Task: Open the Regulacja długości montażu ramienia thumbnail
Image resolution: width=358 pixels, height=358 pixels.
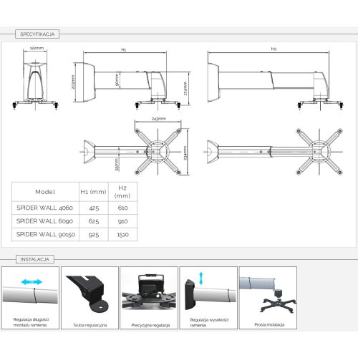Action: [x=30, y=298]
